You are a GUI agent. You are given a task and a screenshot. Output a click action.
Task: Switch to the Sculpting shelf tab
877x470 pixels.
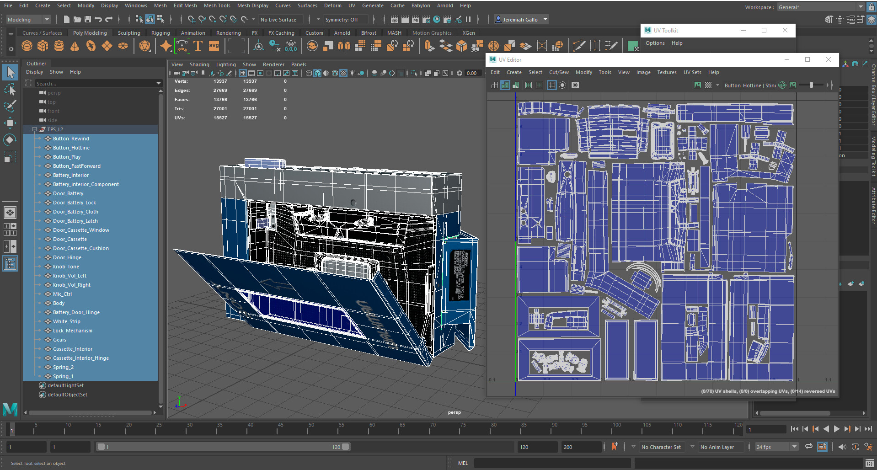pyautogui.click(x=129, y=33)
